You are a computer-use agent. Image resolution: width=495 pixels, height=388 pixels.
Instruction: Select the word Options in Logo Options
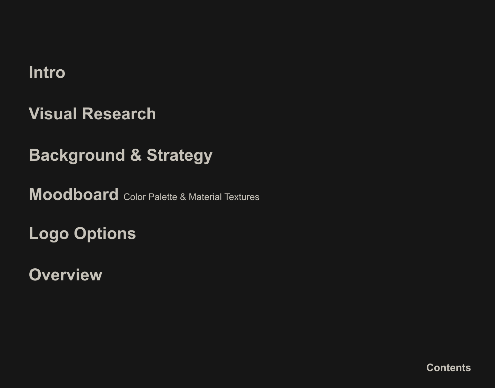coord(105,233)
